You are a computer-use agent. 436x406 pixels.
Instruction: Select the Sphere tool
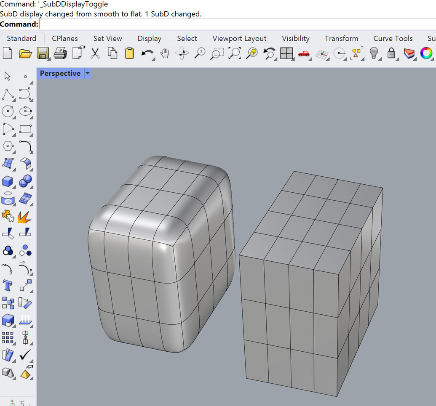(25, 181)
